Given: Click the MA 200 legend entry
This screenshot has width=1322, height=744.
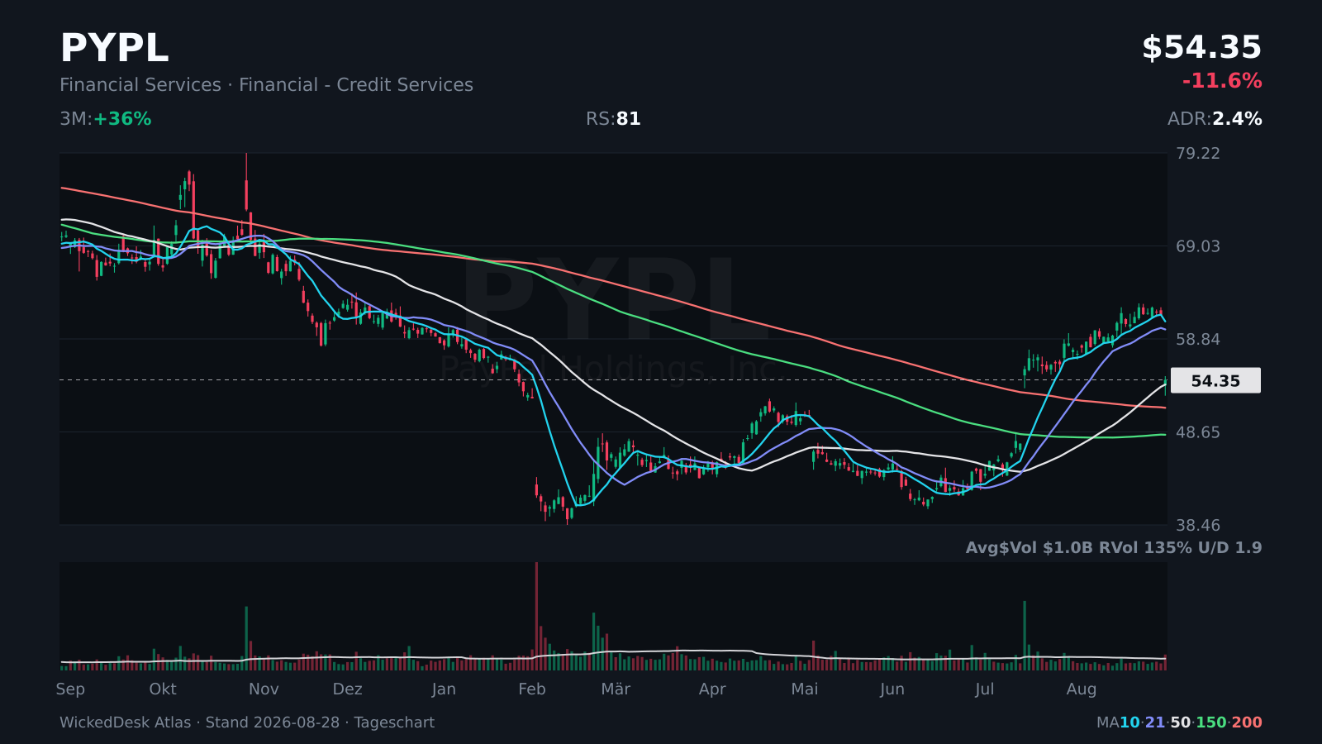Looking at the screenshot, I should [x=1247, y=723].
